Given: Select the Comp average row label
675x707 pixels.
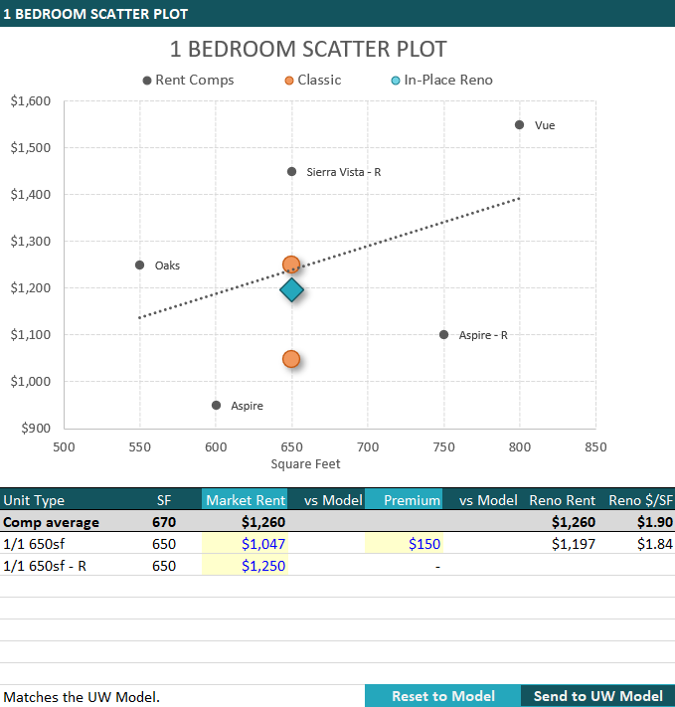Looking at the screenshot, I should pos(51,522).
